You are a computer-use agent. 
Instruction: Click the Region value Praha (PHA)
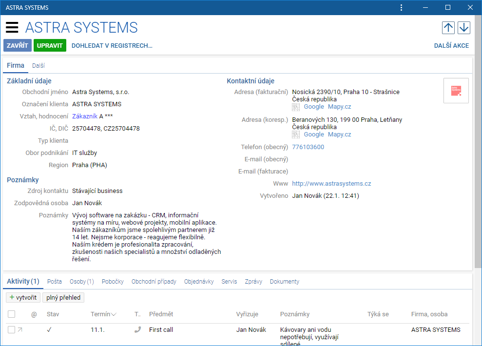90,165
